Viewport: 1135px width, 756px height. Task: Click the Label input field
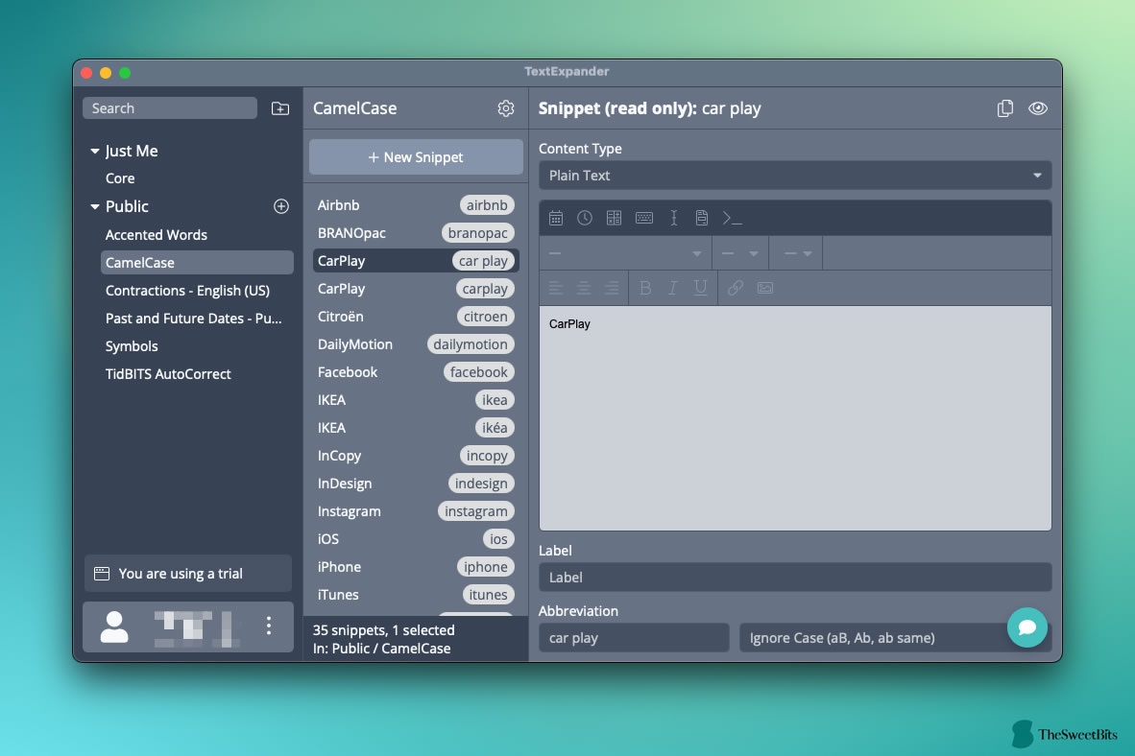point(795,578)
